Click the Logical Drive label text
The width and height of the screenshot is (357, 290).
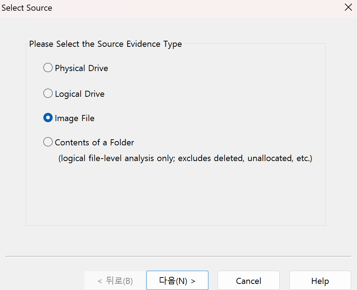tap(79, 94)
